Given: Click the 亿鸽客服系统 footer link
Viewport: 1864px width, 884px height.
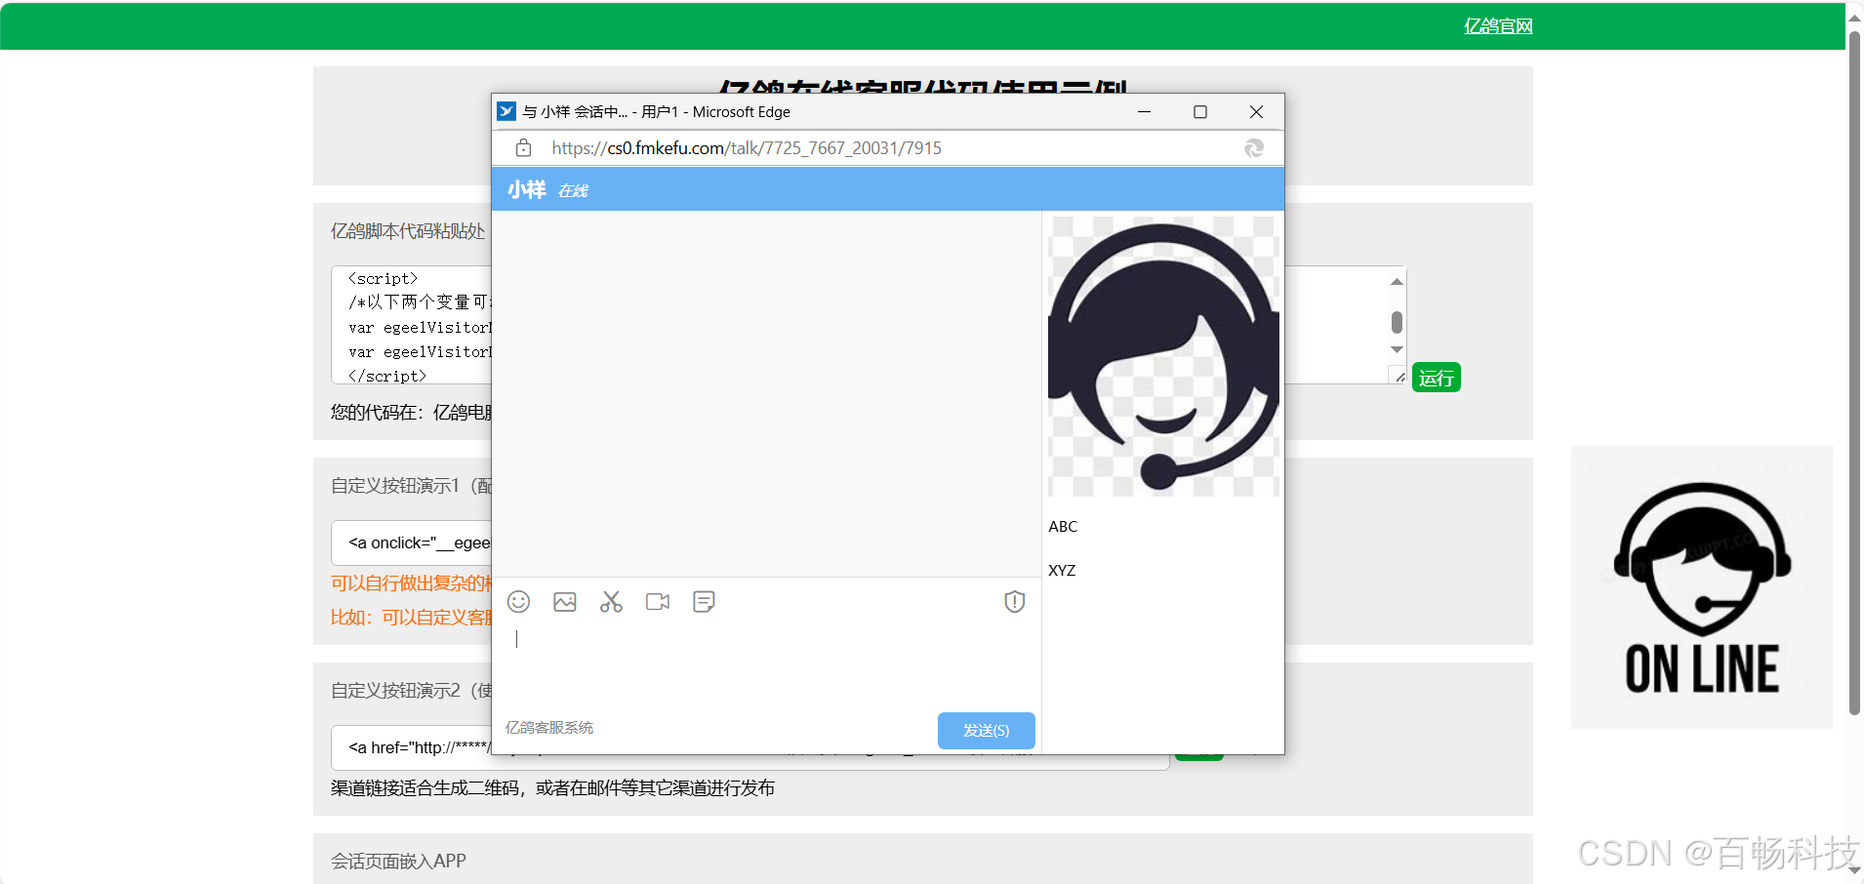Looking at the screenshot, I should [549, 728].
